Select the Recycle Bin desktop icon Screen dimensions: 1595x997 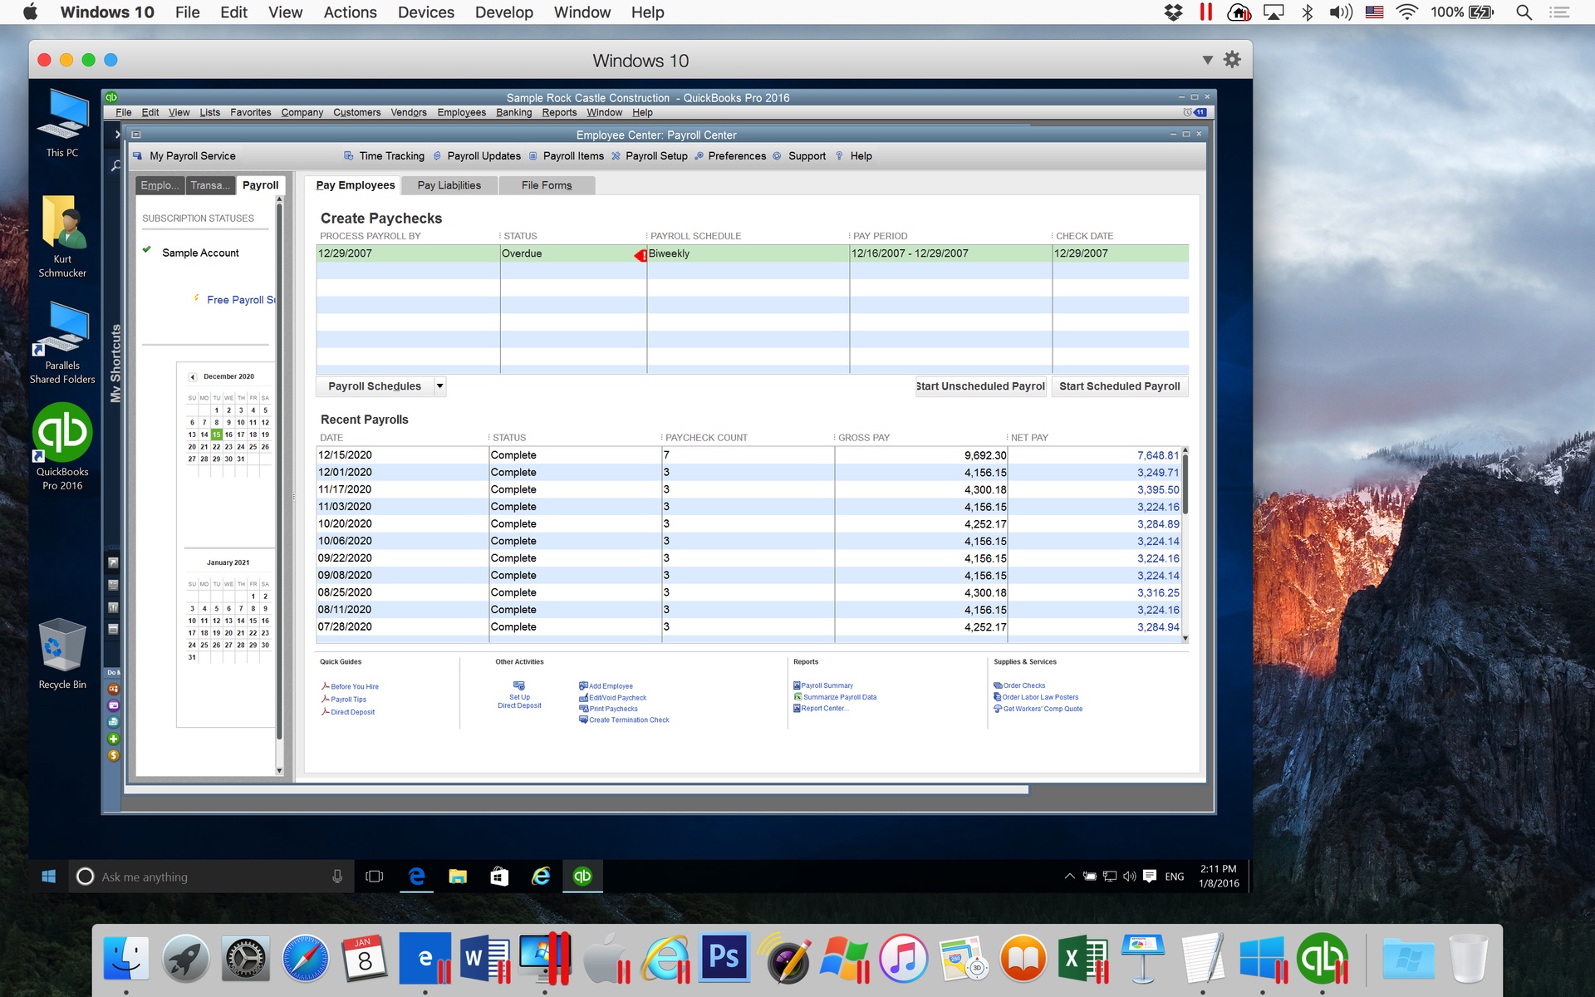pos(62,654)
